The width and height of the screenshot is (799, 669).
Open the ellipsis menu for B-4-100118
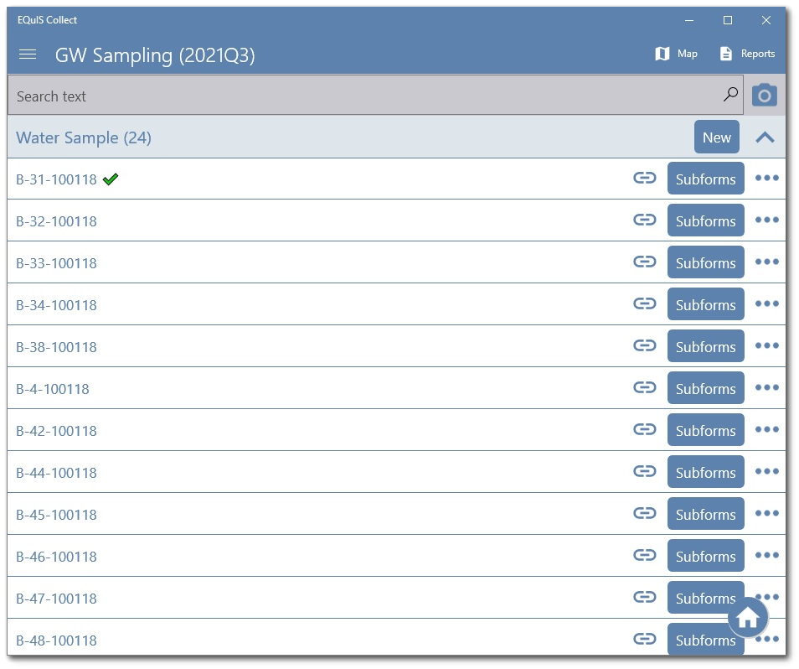click(x=766, y=387)
